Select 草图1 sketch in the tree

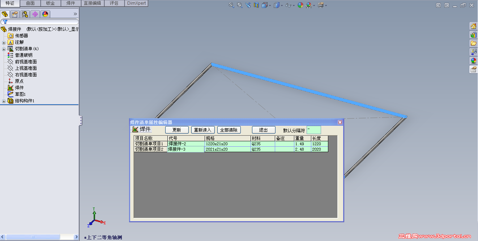point(20,94)
